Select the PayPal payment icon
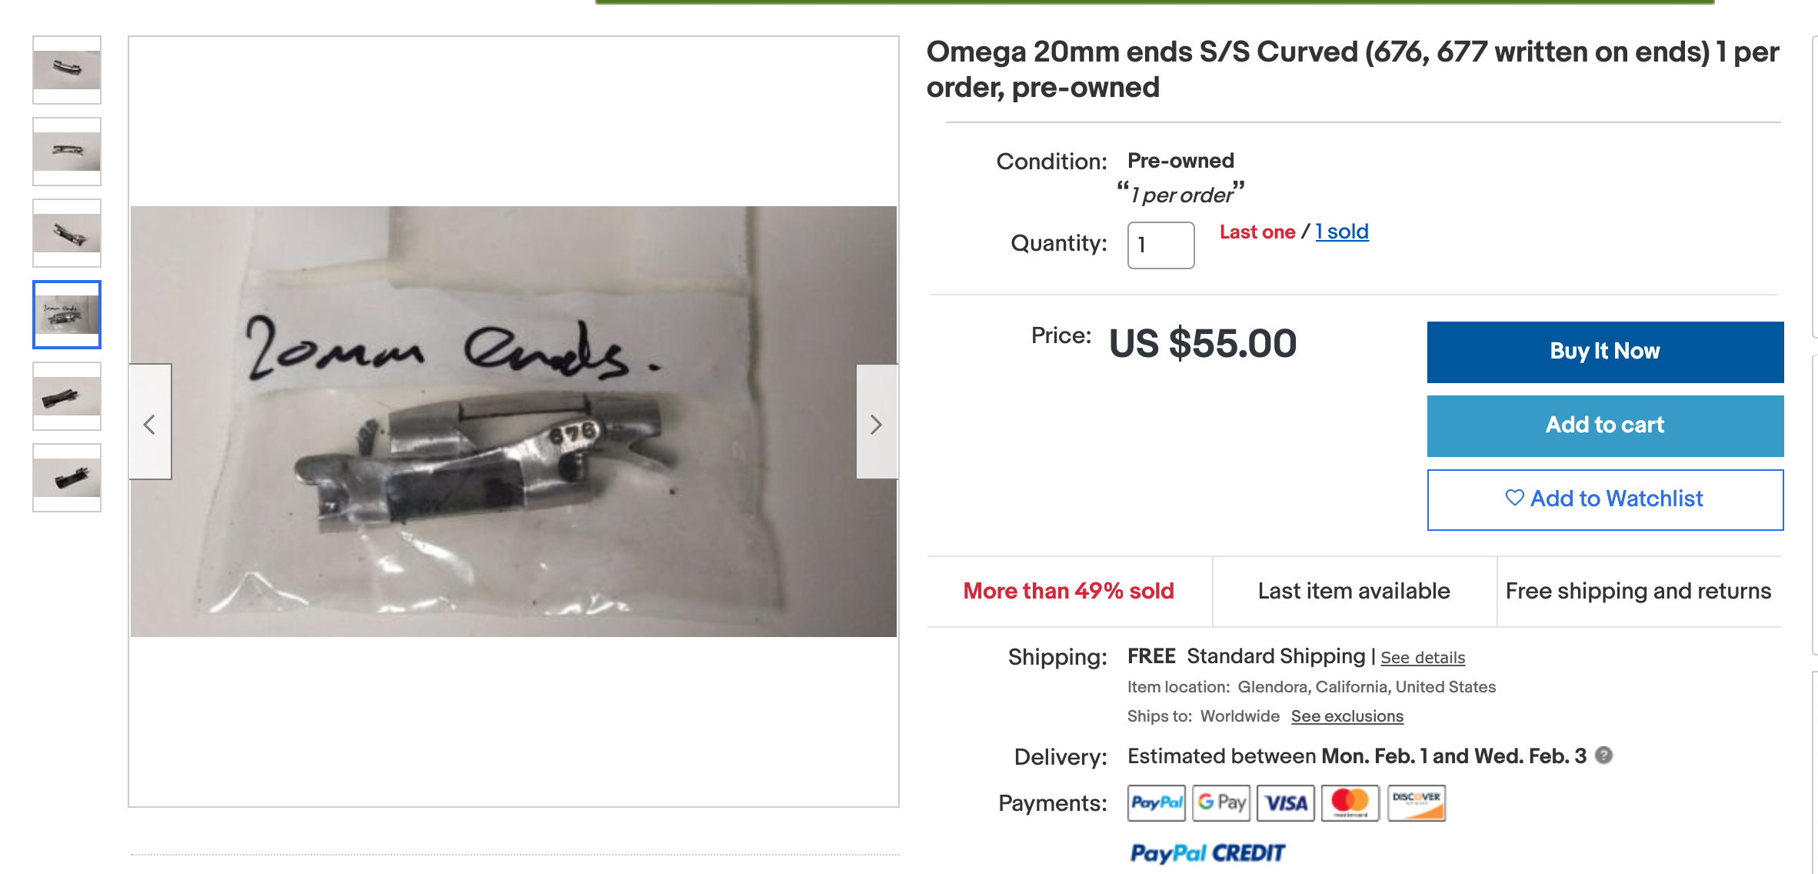This screenshot has width=1818, height=874. 1157,803
